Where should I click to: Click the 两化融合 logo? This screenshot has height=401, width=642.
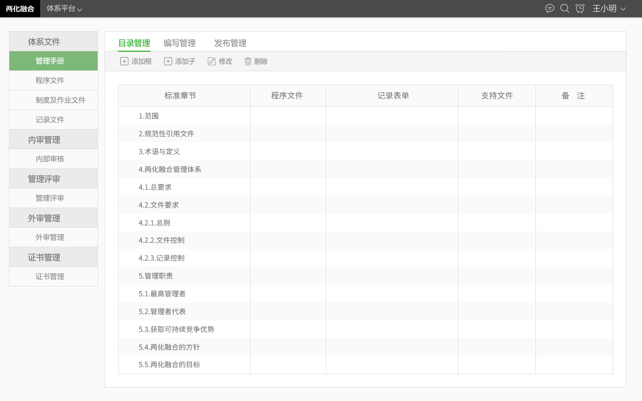tap(20, 8)
